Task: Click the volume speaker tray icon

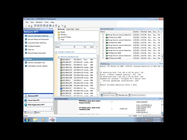Action: 143,120
